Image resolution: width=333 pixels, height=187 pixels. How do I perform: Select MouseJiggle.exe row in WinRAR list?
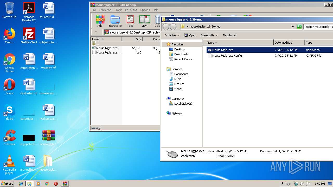pyautogui.click(x=126, y=48)
